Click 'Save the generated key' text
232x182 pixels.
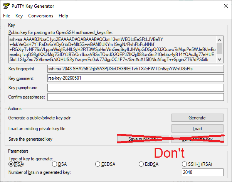tap(30, 139)
